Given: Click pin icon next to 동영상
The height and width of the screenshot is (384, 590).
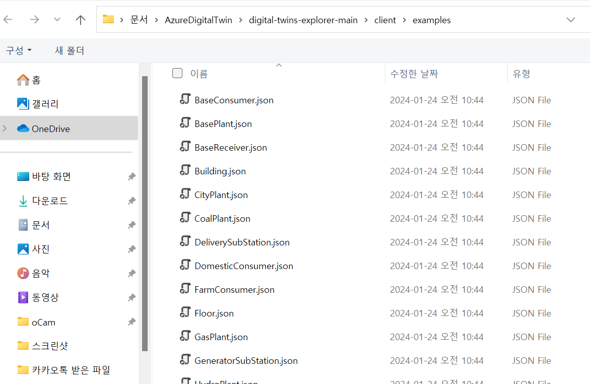Looking at the screenshot, I should pyautogui.click(x=132, y=297).
